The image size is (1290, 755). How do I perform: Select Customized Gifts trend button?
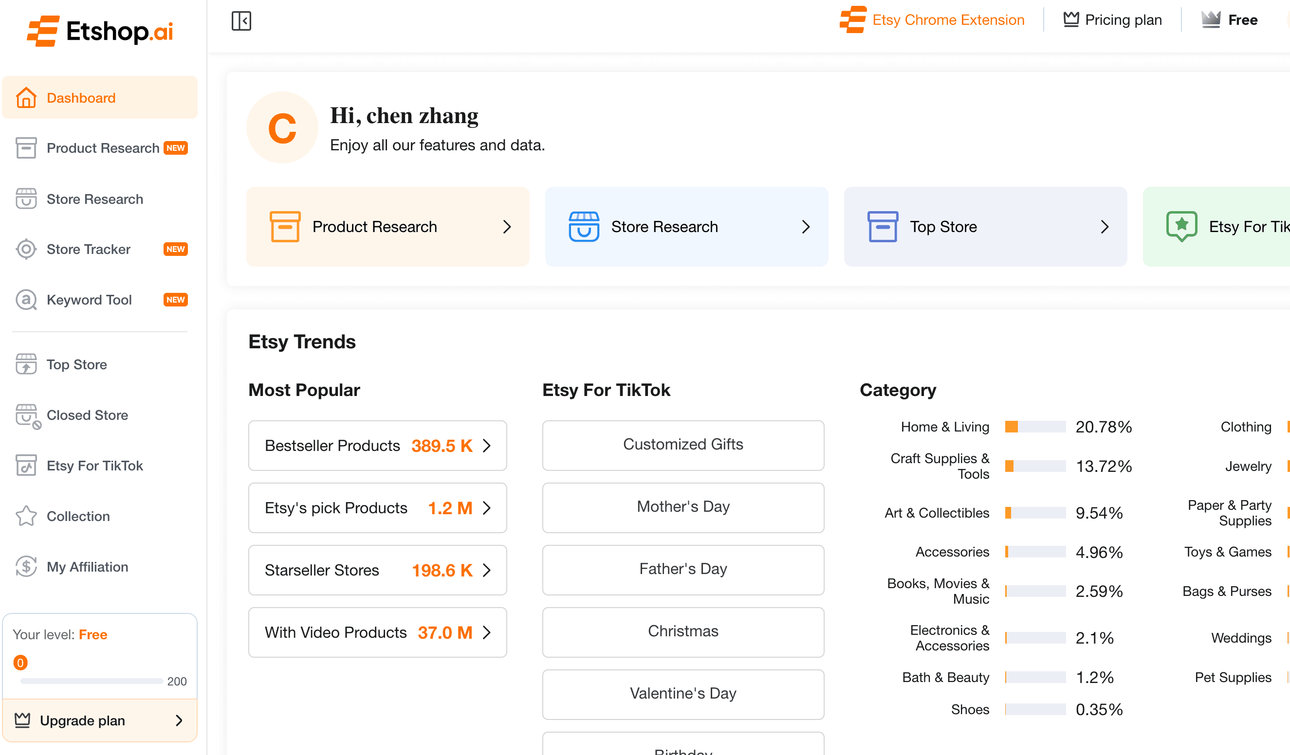click(683, 445)
